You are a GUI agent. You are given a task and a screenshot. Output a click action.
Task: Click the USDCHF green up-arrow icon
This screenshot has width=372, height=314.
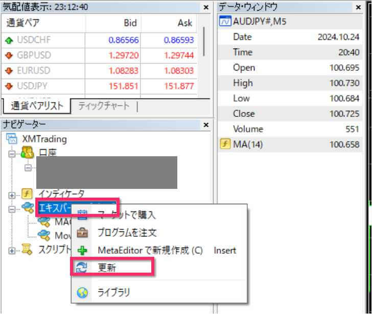(x=9, y=39)
